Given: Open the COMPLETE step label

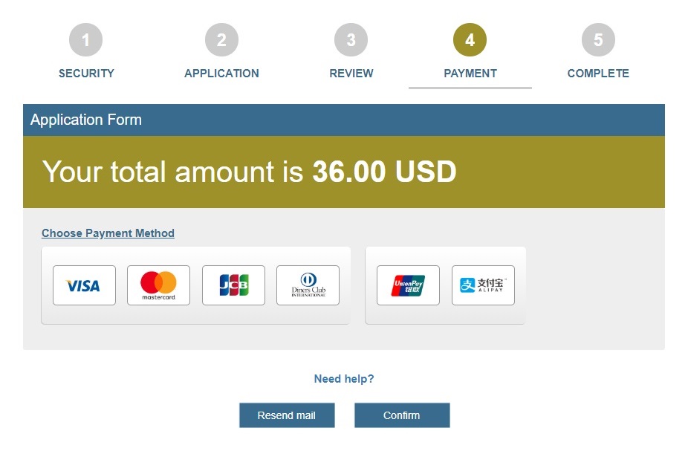Looking at the screenshot, I should click(597, 73).
